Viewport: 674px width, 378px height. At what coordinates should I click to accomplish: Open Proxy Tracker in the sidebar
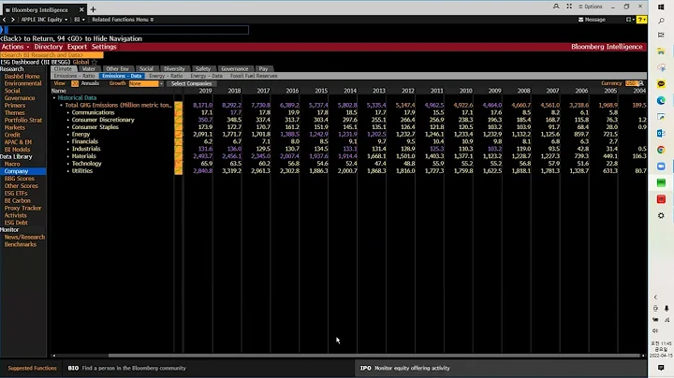[x=22, y=208]
